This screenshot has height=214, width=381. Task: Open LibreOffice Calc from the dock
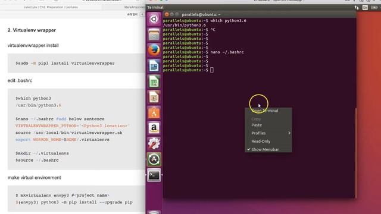coord(154,81)
